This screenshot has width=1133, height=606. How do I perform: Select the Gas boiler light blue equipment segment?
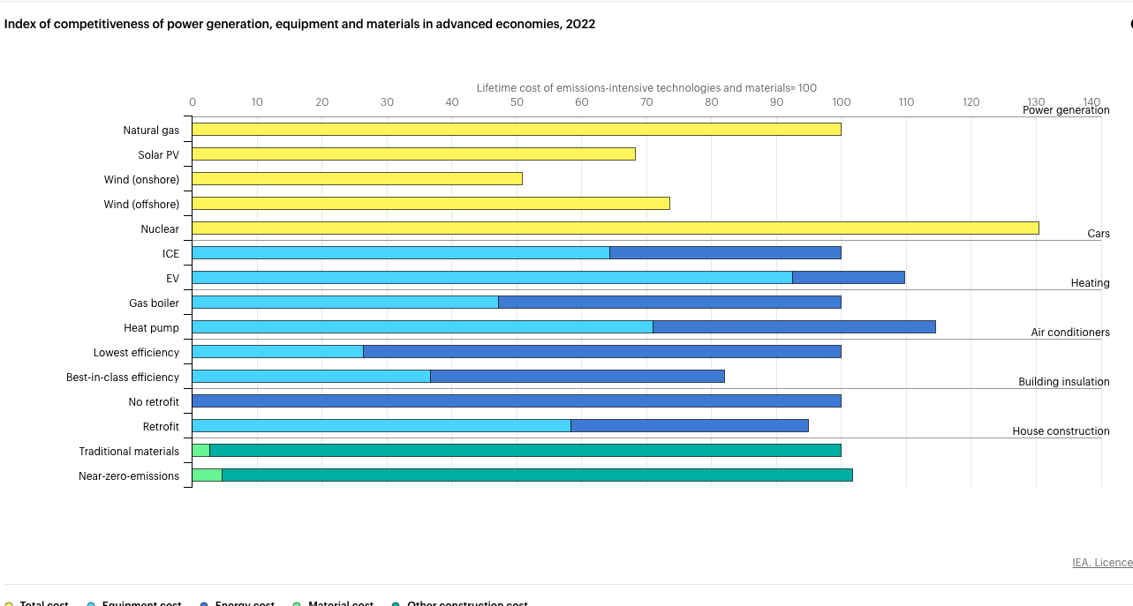pos(344,303)
